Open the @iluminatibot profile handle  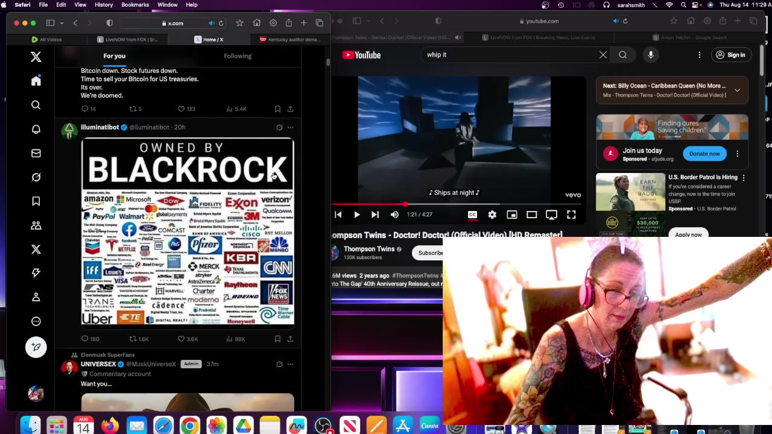[149, 127]
